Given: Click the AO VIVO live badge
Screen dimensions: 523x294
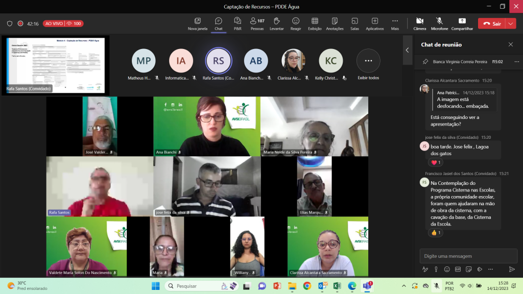Looking at the screenshot, I should pos(63,23).
